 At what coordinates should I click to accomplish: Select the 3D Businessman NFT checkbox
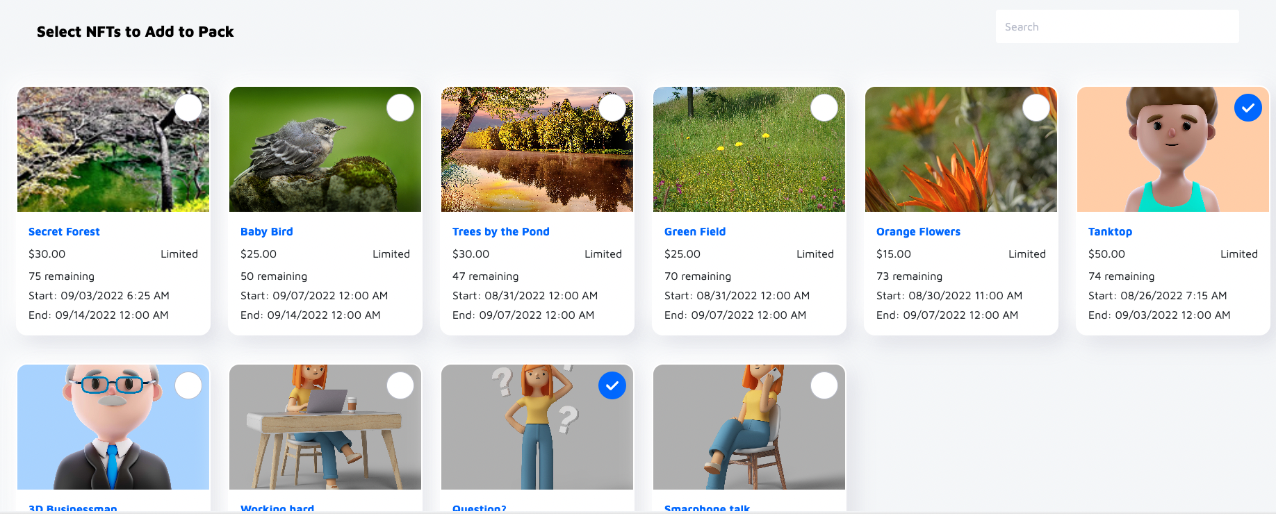tap(188, 385)
